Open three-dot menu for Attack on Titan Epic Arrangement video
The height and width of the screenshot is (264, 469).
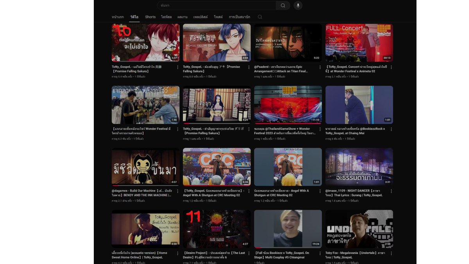pos(320,67)
